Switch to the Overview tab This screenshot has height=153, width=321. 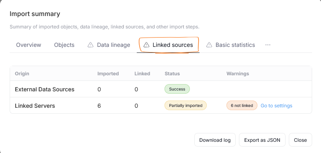pos(29,45)
